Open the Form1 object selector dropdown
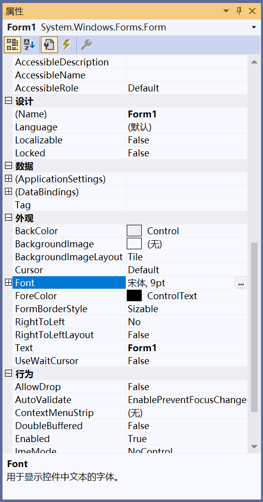Image resolution: width=263 pixels, height=502 pixels. pos(254,27)
